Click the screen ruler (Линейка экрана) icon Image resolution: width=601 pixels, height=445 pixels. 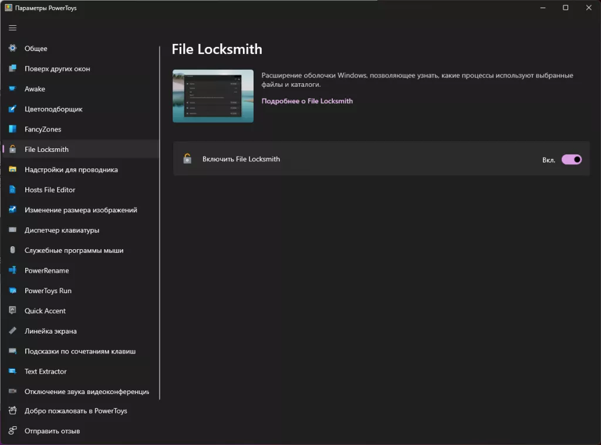tap(12, 331)
